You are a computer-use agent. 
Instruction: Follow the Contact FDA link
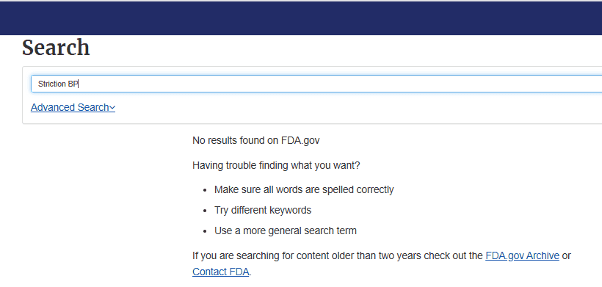[x=221, y=272]
